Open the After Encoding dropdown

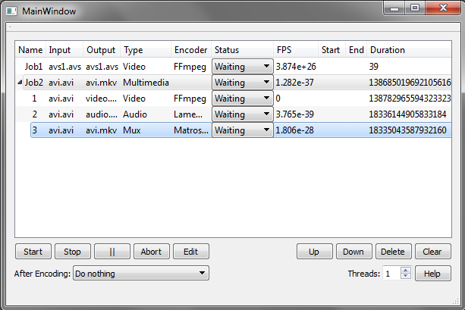point(140,273)
